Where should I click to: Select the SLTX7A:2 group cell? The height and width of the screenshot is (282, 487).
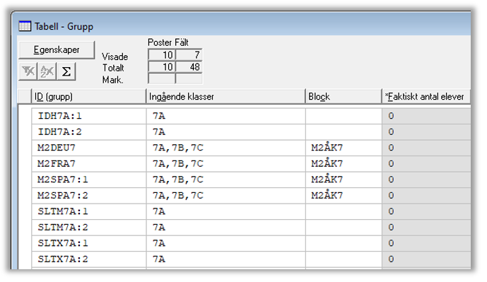[89, 259]
